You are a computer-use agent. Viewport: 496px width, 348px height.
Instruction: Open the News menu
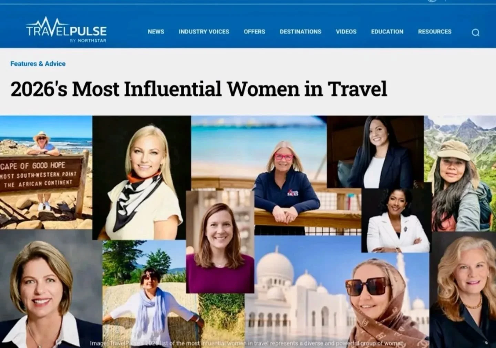point(156,32)
